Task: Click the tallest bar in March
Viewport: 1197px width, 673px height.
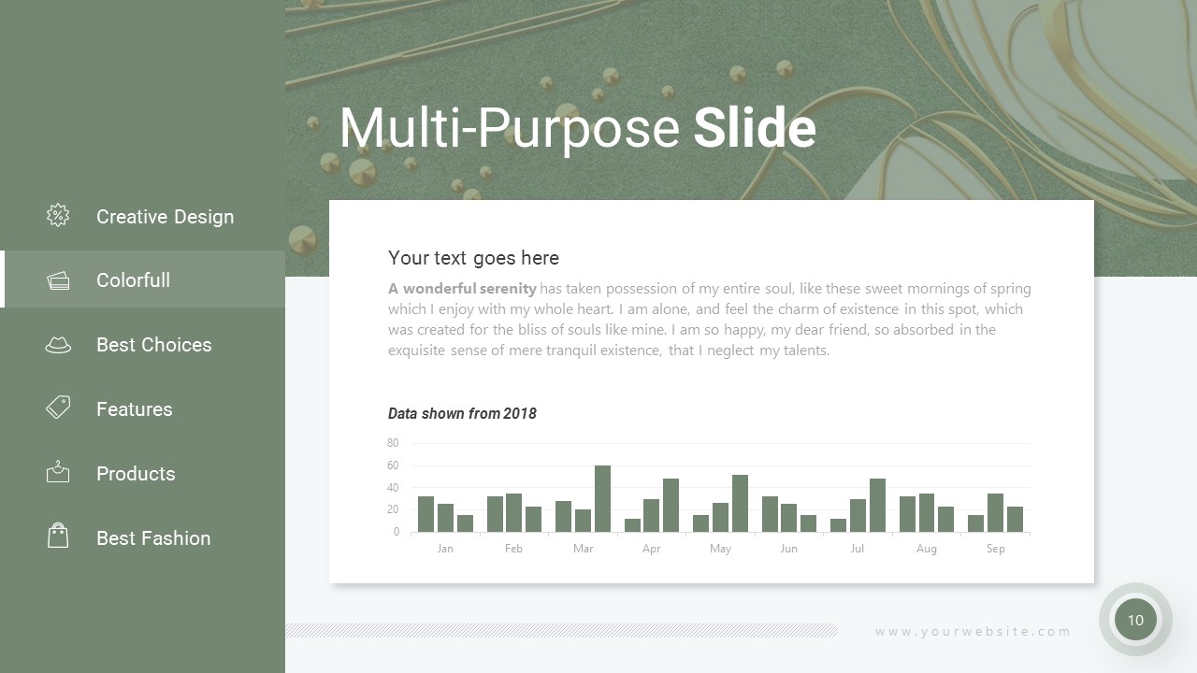Action: point(602,499)
